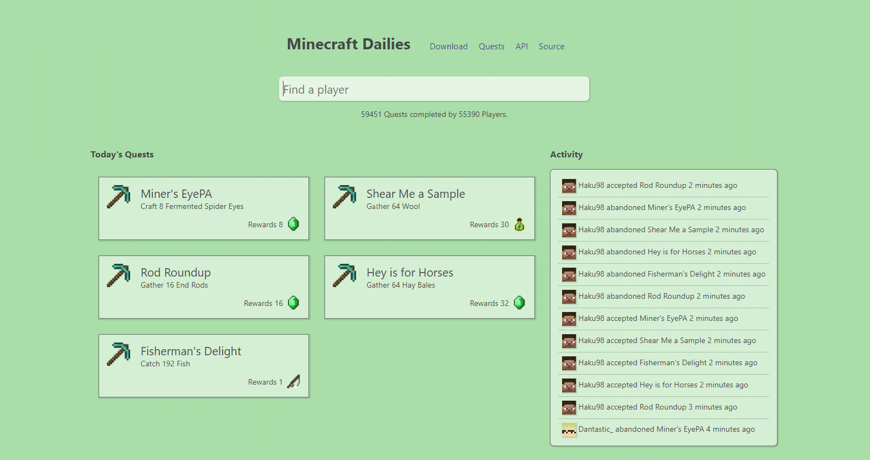
Task: Go to the Quests page
Action: 492,47
